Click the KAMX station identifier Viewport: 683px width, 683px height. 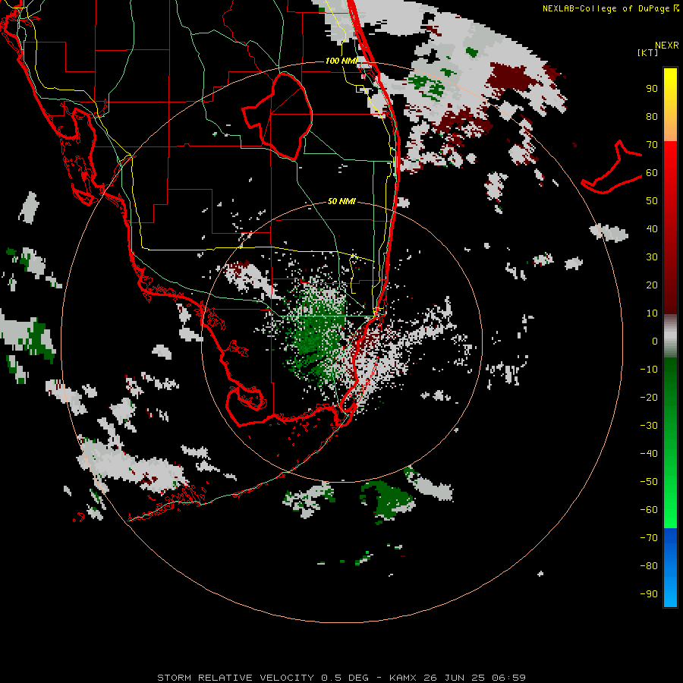tap(403, 678)
